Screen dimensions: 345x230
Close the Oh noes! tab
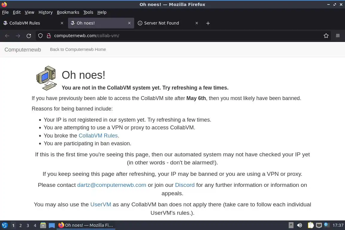click(x=129, y=23)
